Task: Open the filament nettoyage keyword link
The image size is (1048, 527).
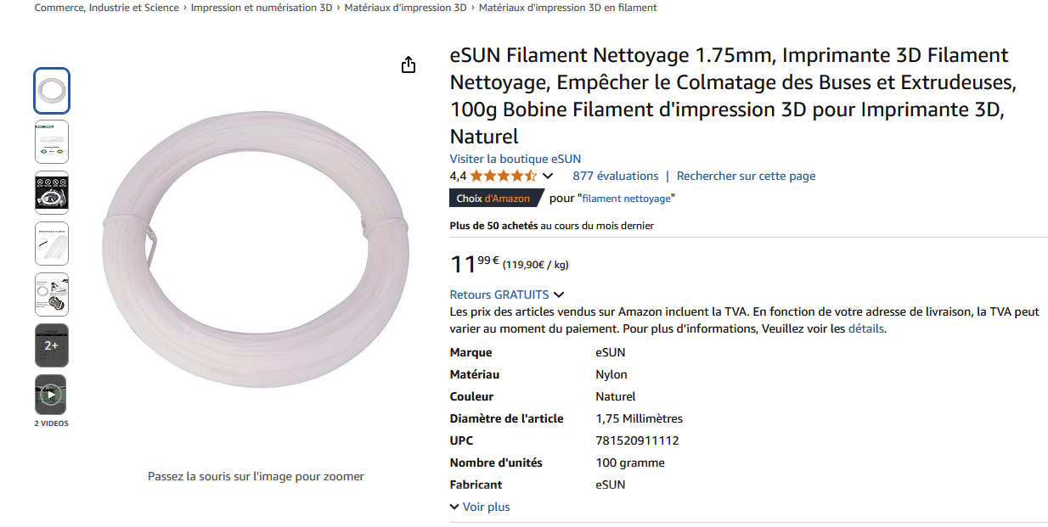Action: tap(627, 199)
